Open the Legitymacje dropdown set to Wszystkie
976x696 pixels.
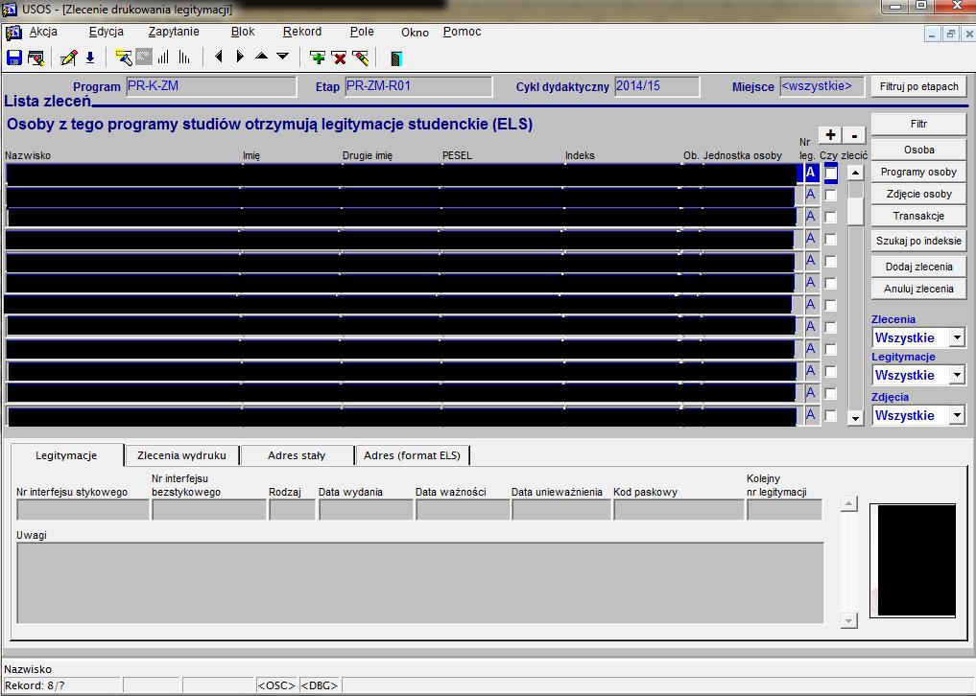(957, 375)
